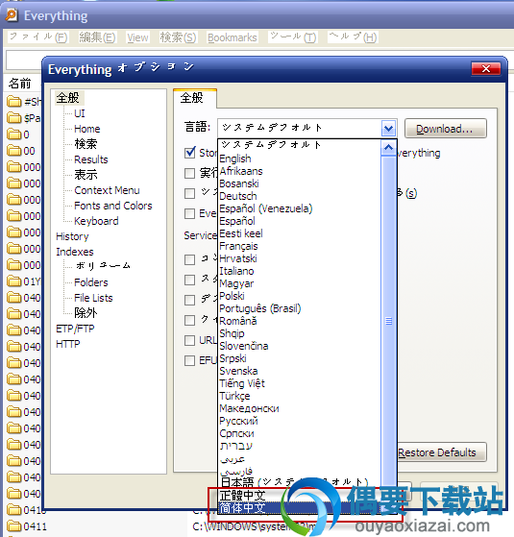Click the Download... button
Viewport: 514px width, 537px height.
[x=445, y=129]
